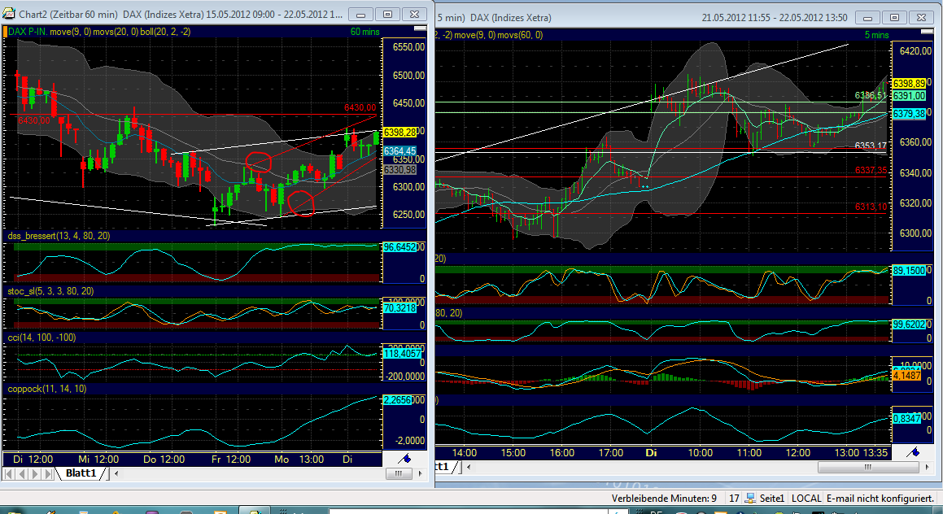Click cyan price tag 6379,38
This screenshot has width=943, height=514.
click(909, 114)
